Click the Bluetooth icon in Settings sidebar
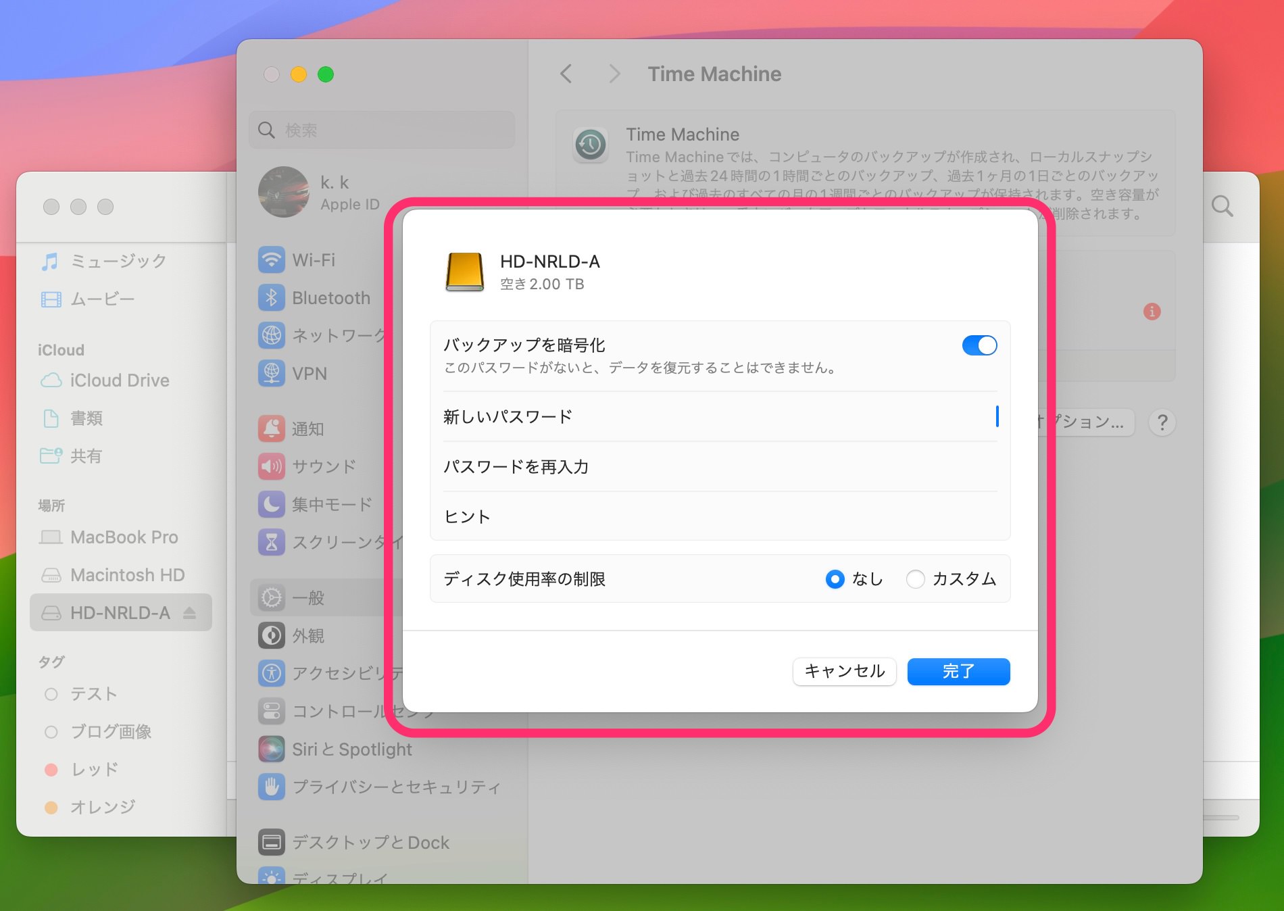Viewport: 1284px width, 911px height. pos(272,298)
